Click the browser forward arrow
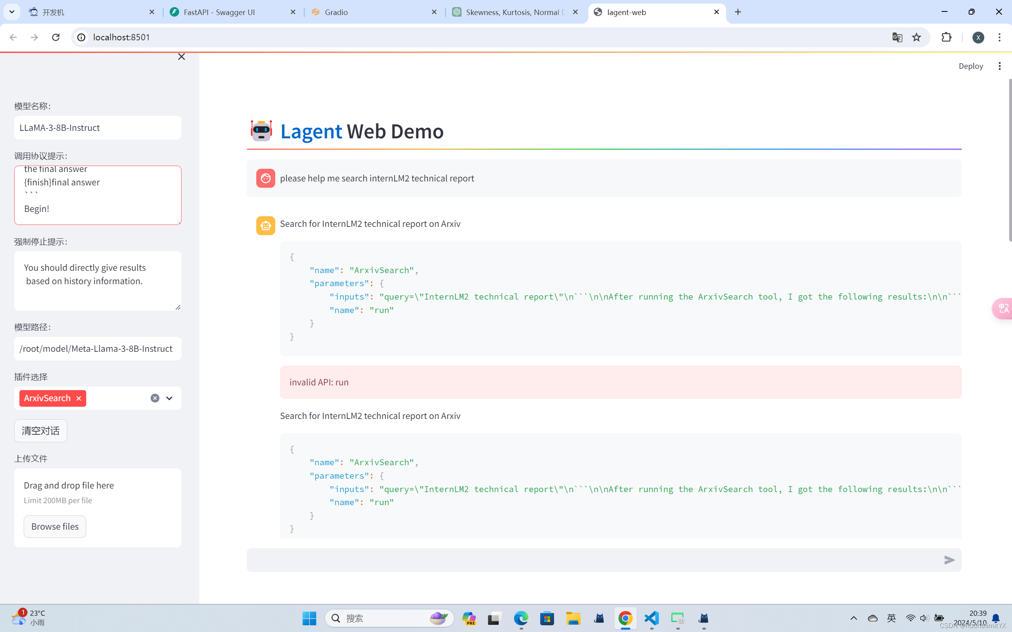 click(x=34, y=37)
